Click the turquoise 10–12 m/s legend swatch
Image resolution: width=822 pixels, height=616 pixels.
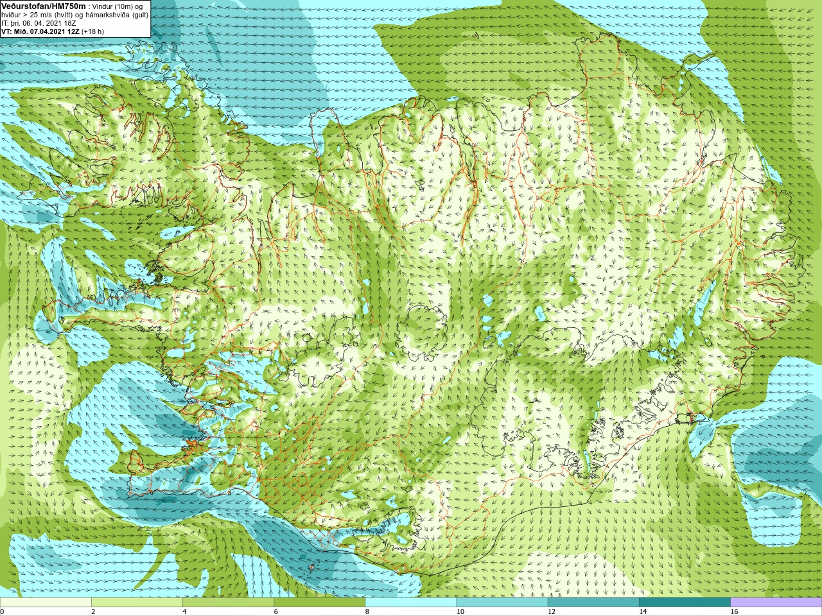(502, 603)
